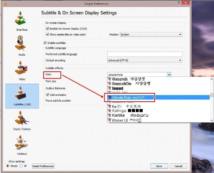The height and width of the screenshot is (173, 214).
Task: Uncheck Show media title on video start
Action: 47,34
